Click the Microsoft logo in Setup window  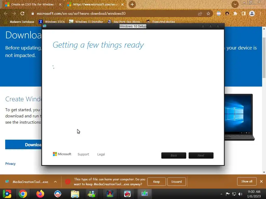click(62, 154)
